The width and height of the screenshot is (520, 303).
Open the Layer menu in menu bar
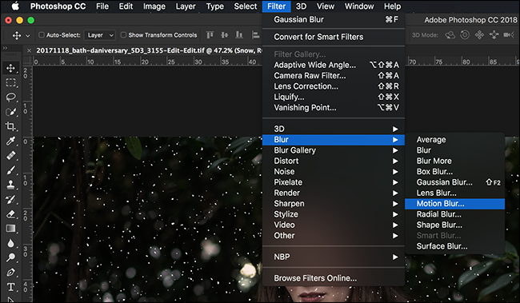click(186, 6)
